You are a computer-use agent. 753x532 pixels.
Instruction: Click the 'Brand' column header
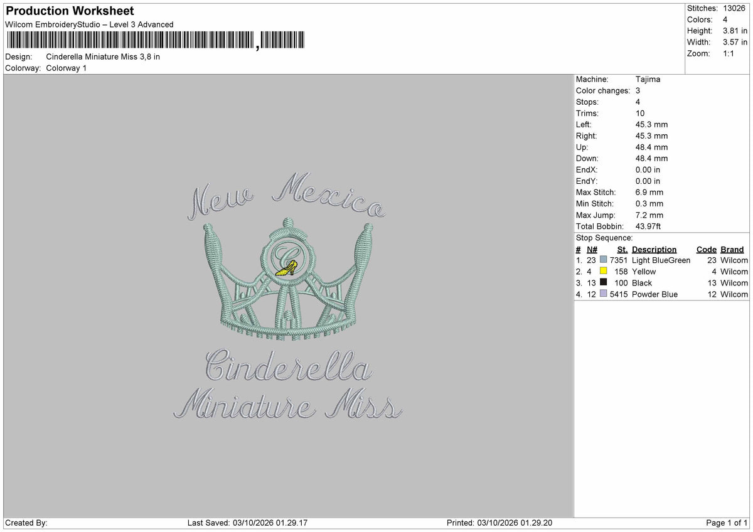click(732, 249)
